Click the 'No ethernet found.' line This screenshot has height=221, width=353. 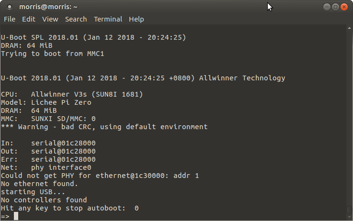39,184
